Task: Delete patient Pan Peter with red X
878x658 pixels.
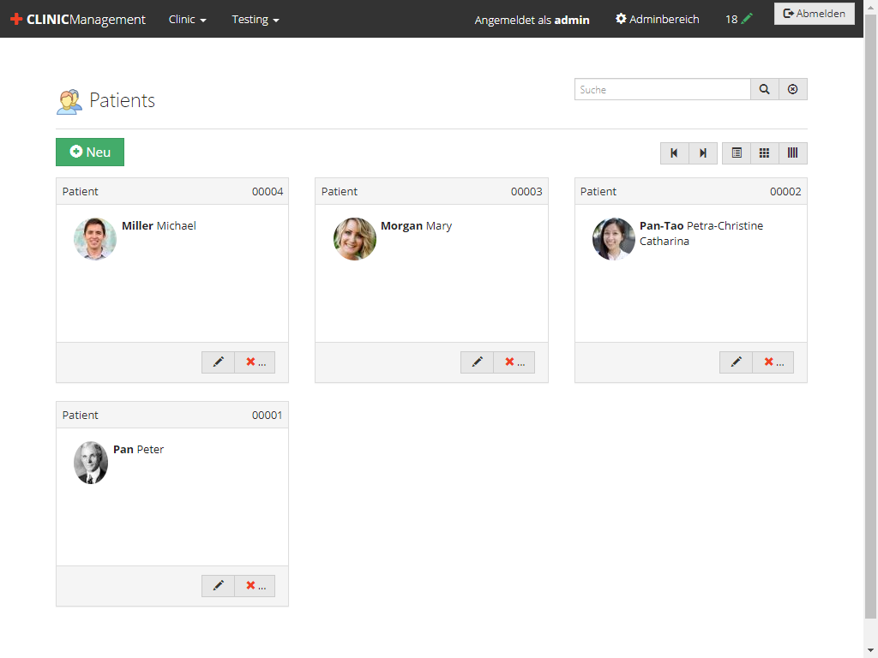Action: (256, 586)
